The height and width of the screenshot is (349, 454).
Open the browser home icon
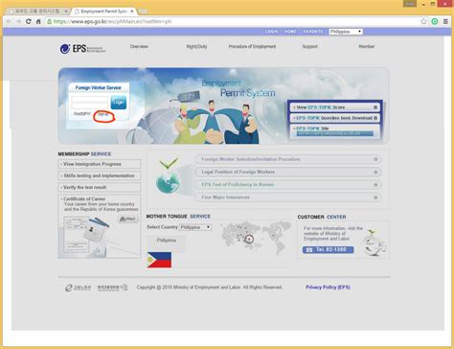38,21
